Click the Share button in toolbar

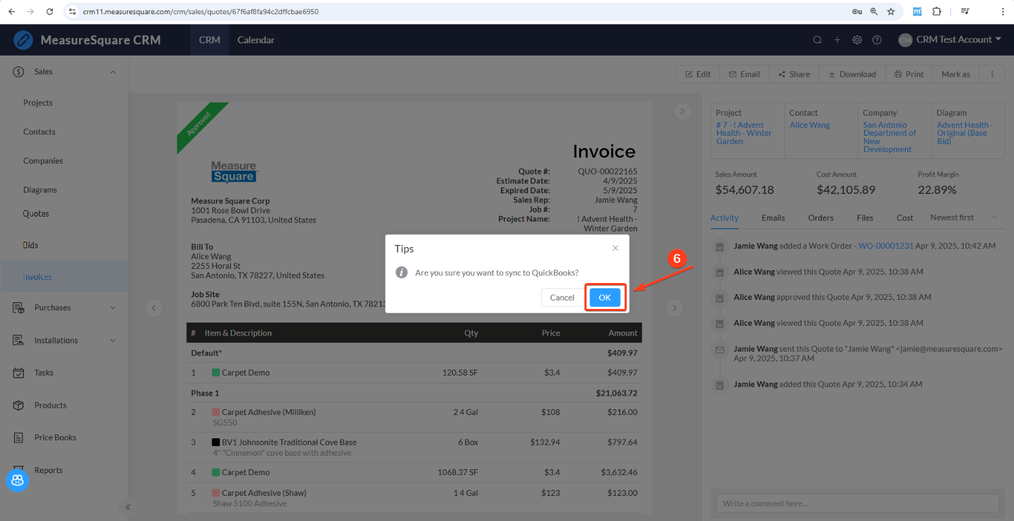794,74
